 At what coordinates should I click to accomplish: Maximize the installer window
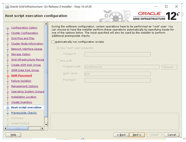click(166, 7)
